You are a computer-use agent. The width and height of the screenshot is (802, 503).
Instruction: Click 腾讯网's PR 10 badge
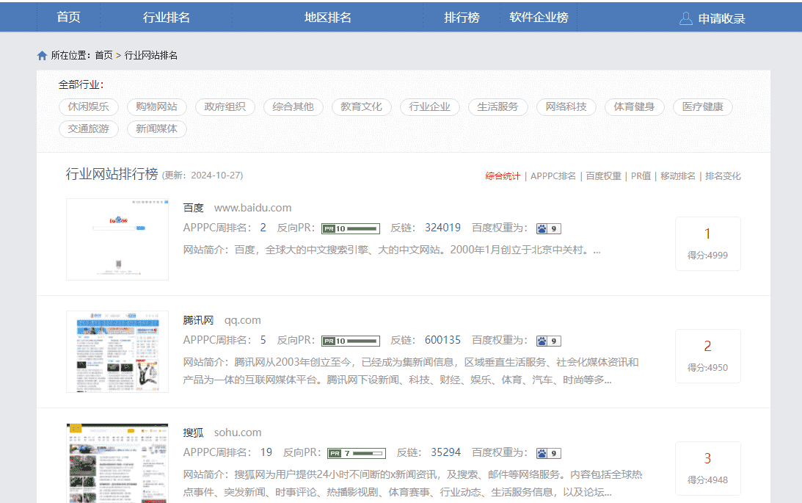(x=350, y=341)
